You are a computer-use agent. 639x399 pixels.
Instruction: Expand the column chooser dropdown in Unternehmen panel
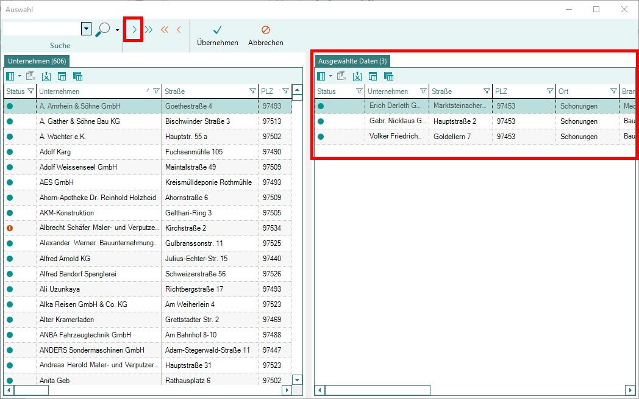point(20,76)
